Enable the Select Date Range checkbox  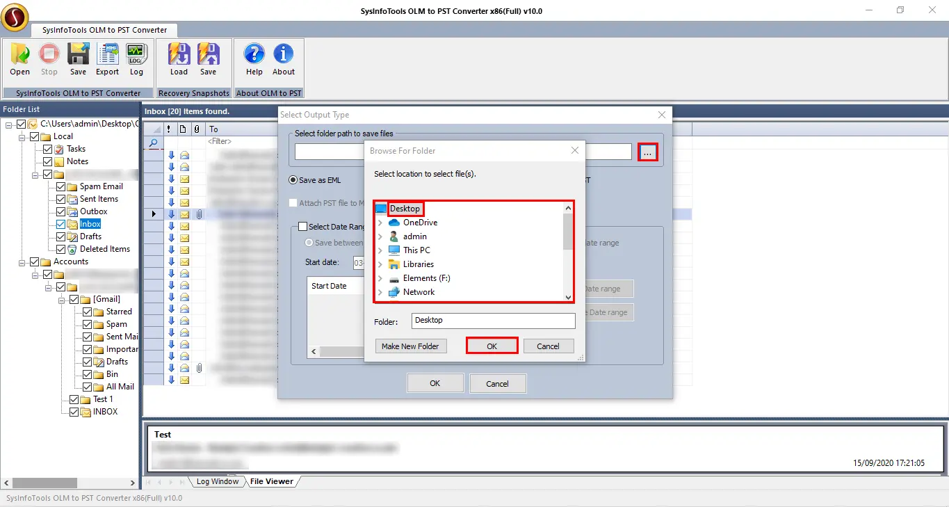click(302, 226)
